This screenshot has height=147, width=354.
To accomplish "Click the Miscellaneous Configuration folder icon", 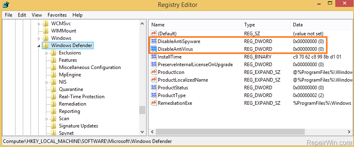I will coord(53,67).
